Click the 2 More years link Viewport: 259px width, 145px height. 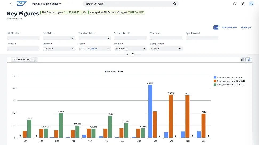(x=93, y=49)
